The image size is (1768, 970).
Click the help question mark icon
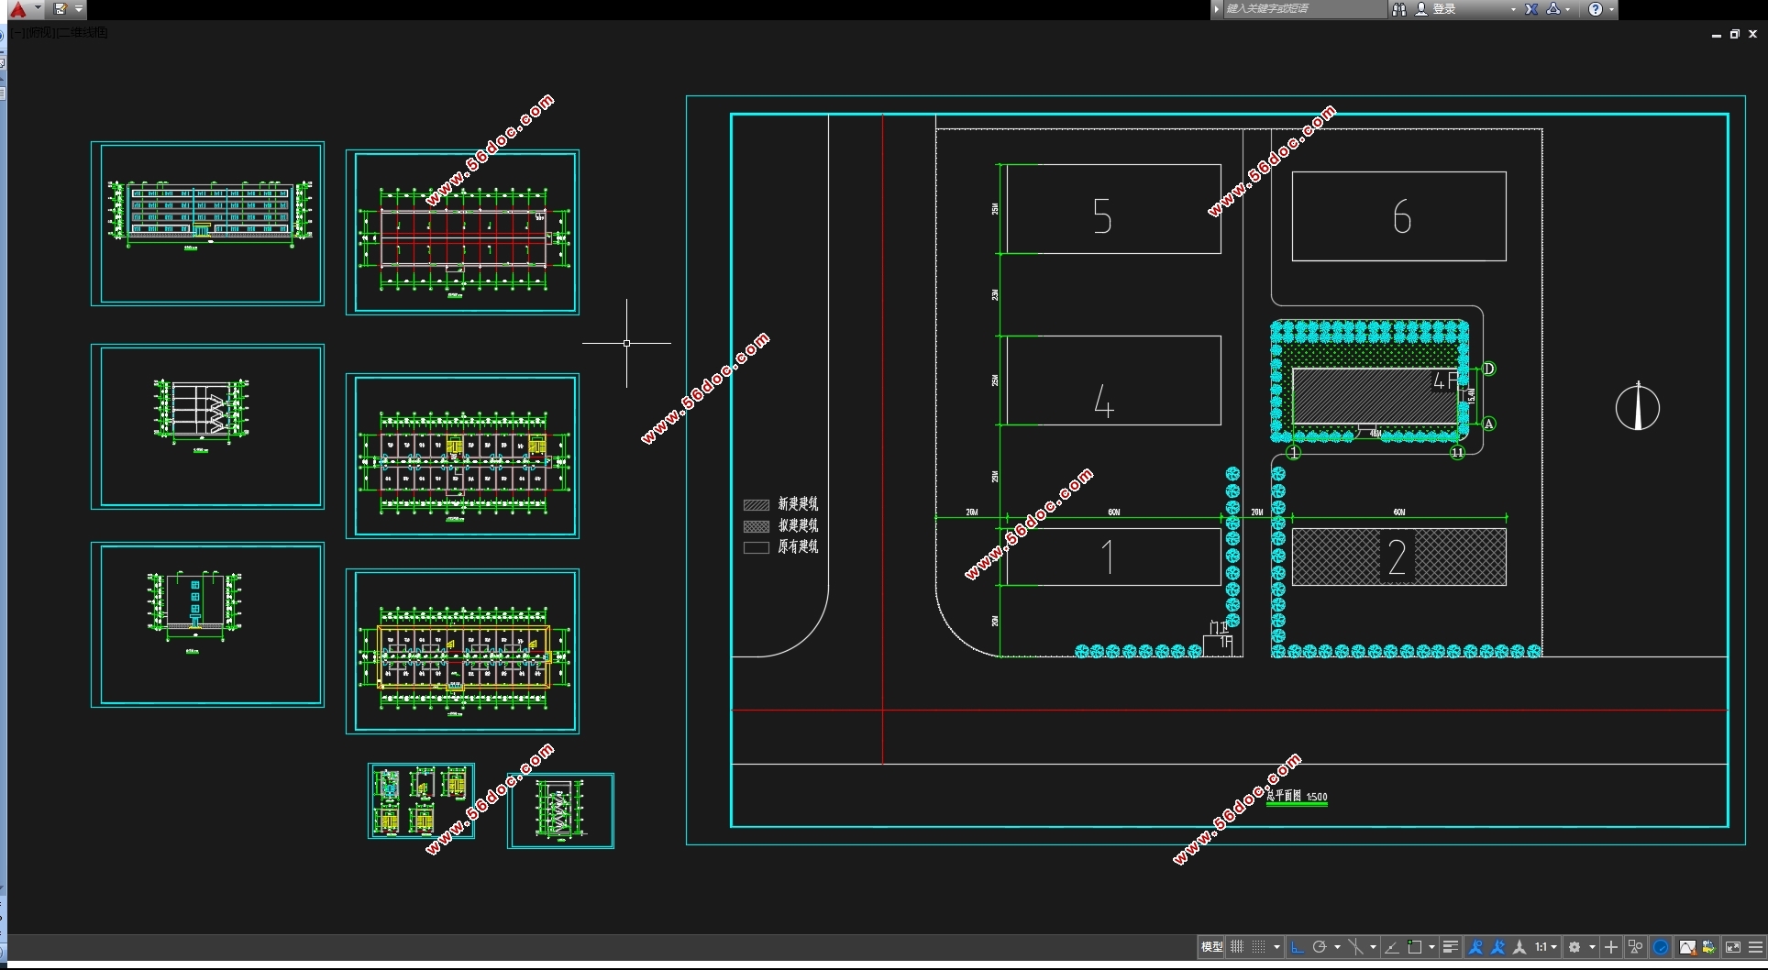[x=1596, y=9]
